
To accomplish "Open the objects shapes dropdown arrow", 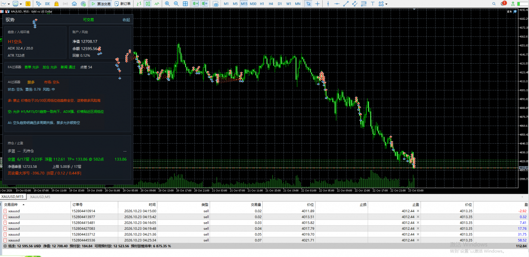I will coord(386,4).
